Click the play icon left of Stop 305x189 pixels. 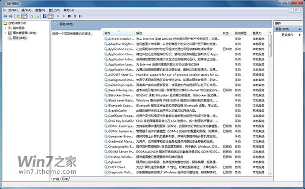(x=64, y=16)
